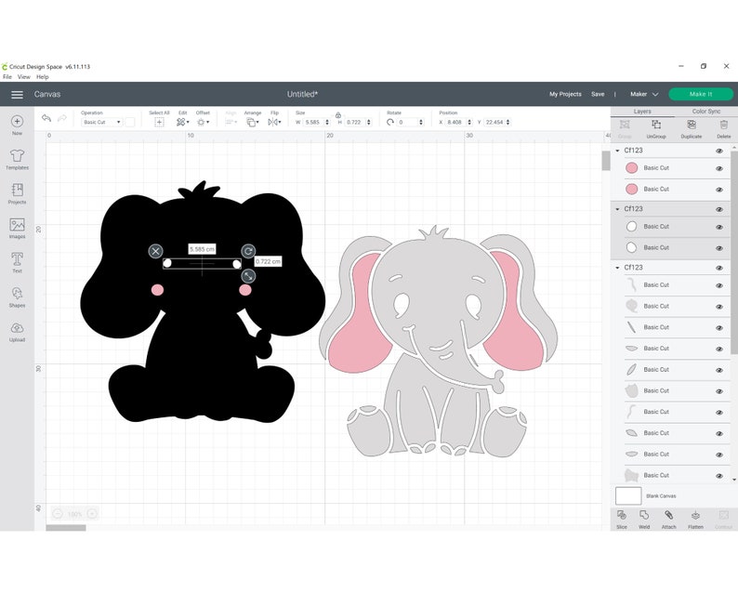Open the File menu
738x593 pixels.
[7, 77]
